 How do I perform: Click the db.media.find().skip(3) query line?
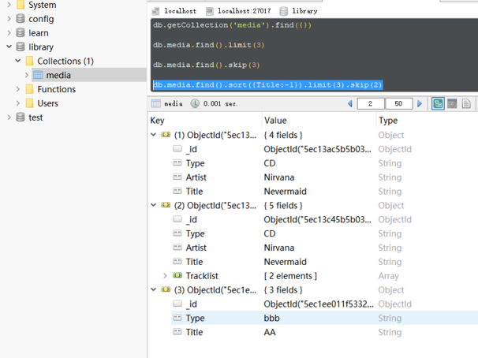click(206, 65)
